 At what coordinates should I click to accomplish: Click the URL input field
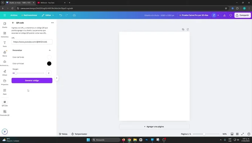[32, 42]
